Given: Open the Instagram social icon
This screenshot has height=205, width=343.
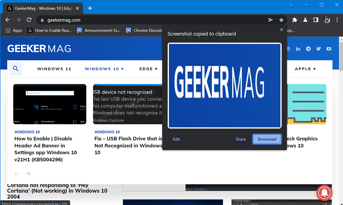Looking at the screenshot, I should pyautogui.click(x=288, y=49).
